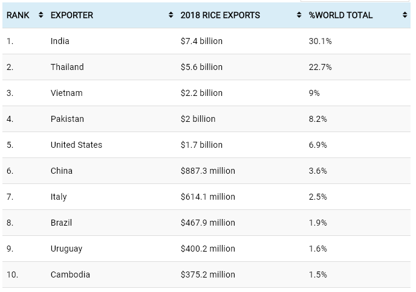Select Italy in the exporter column
The width and height of the screenshot is (416, 292).
(x=59, y=197)
